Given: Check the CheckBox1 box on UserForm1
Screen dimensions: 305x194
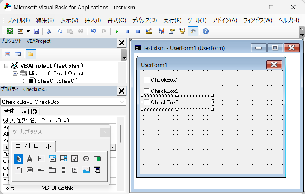Looking at the screenshot, I should pyautogui.click(x=146, y=79).
